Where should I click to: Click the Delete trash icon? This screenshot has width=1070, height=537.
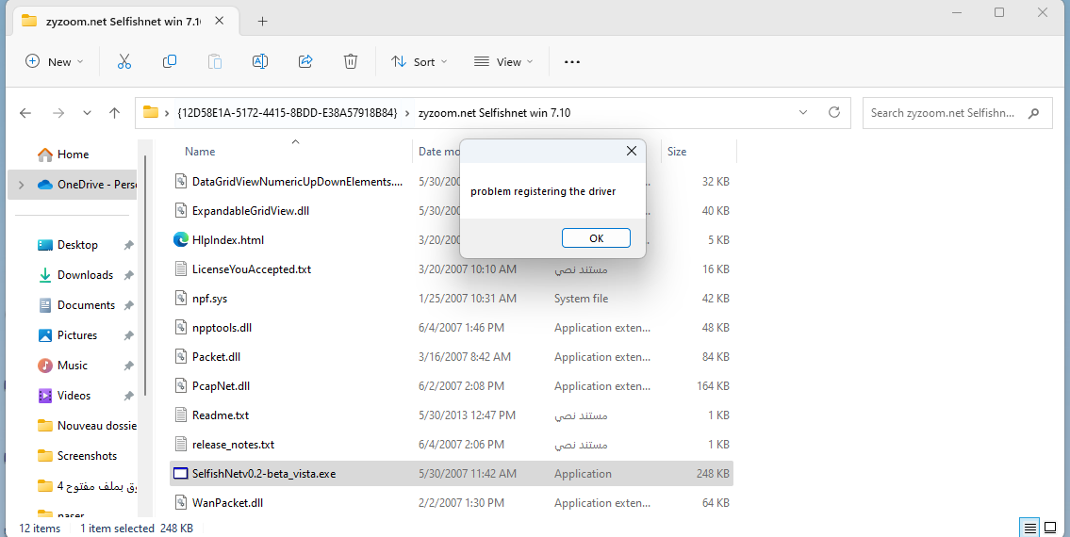(x=350, y=61)
